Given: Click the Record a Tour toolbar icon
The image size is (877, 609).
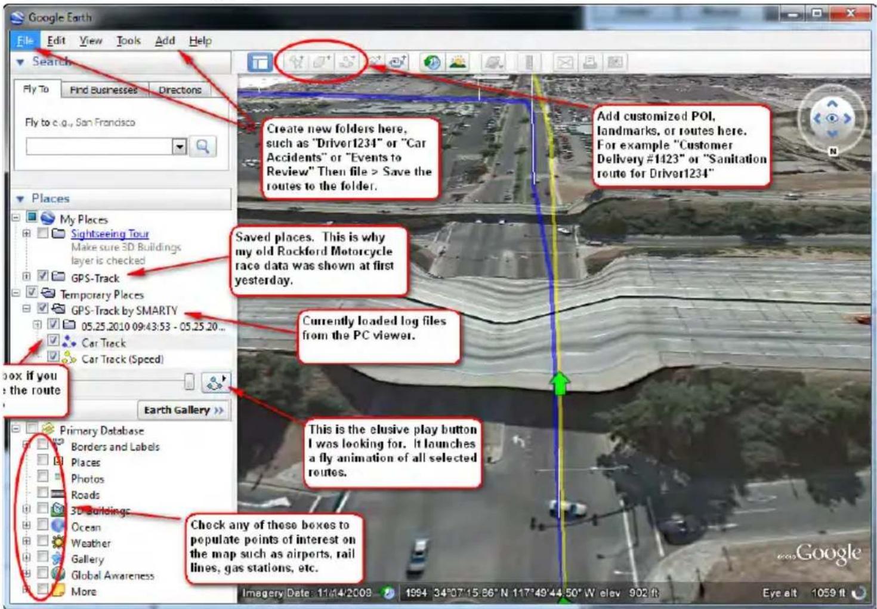Looking at the screenshot, I should (x=397, y=61).
